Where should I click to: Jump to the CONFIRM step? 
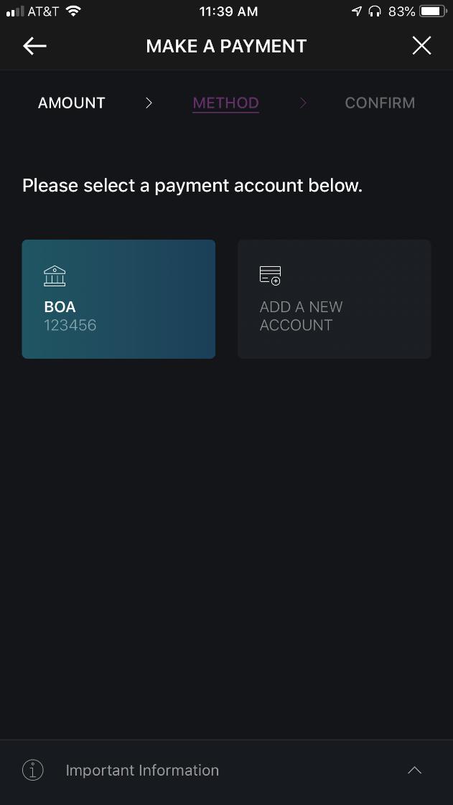coord(380,103)
